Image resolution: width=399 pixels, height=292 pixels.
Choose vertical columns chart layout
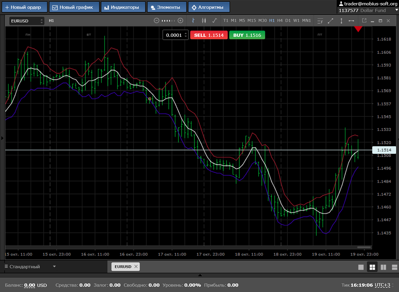(383, 267)
